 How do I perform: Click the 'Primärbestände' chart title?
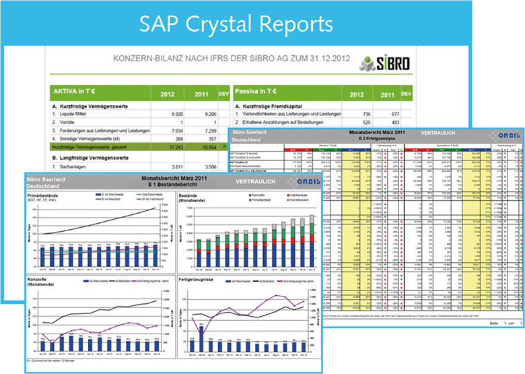click(x=42, y=195)
